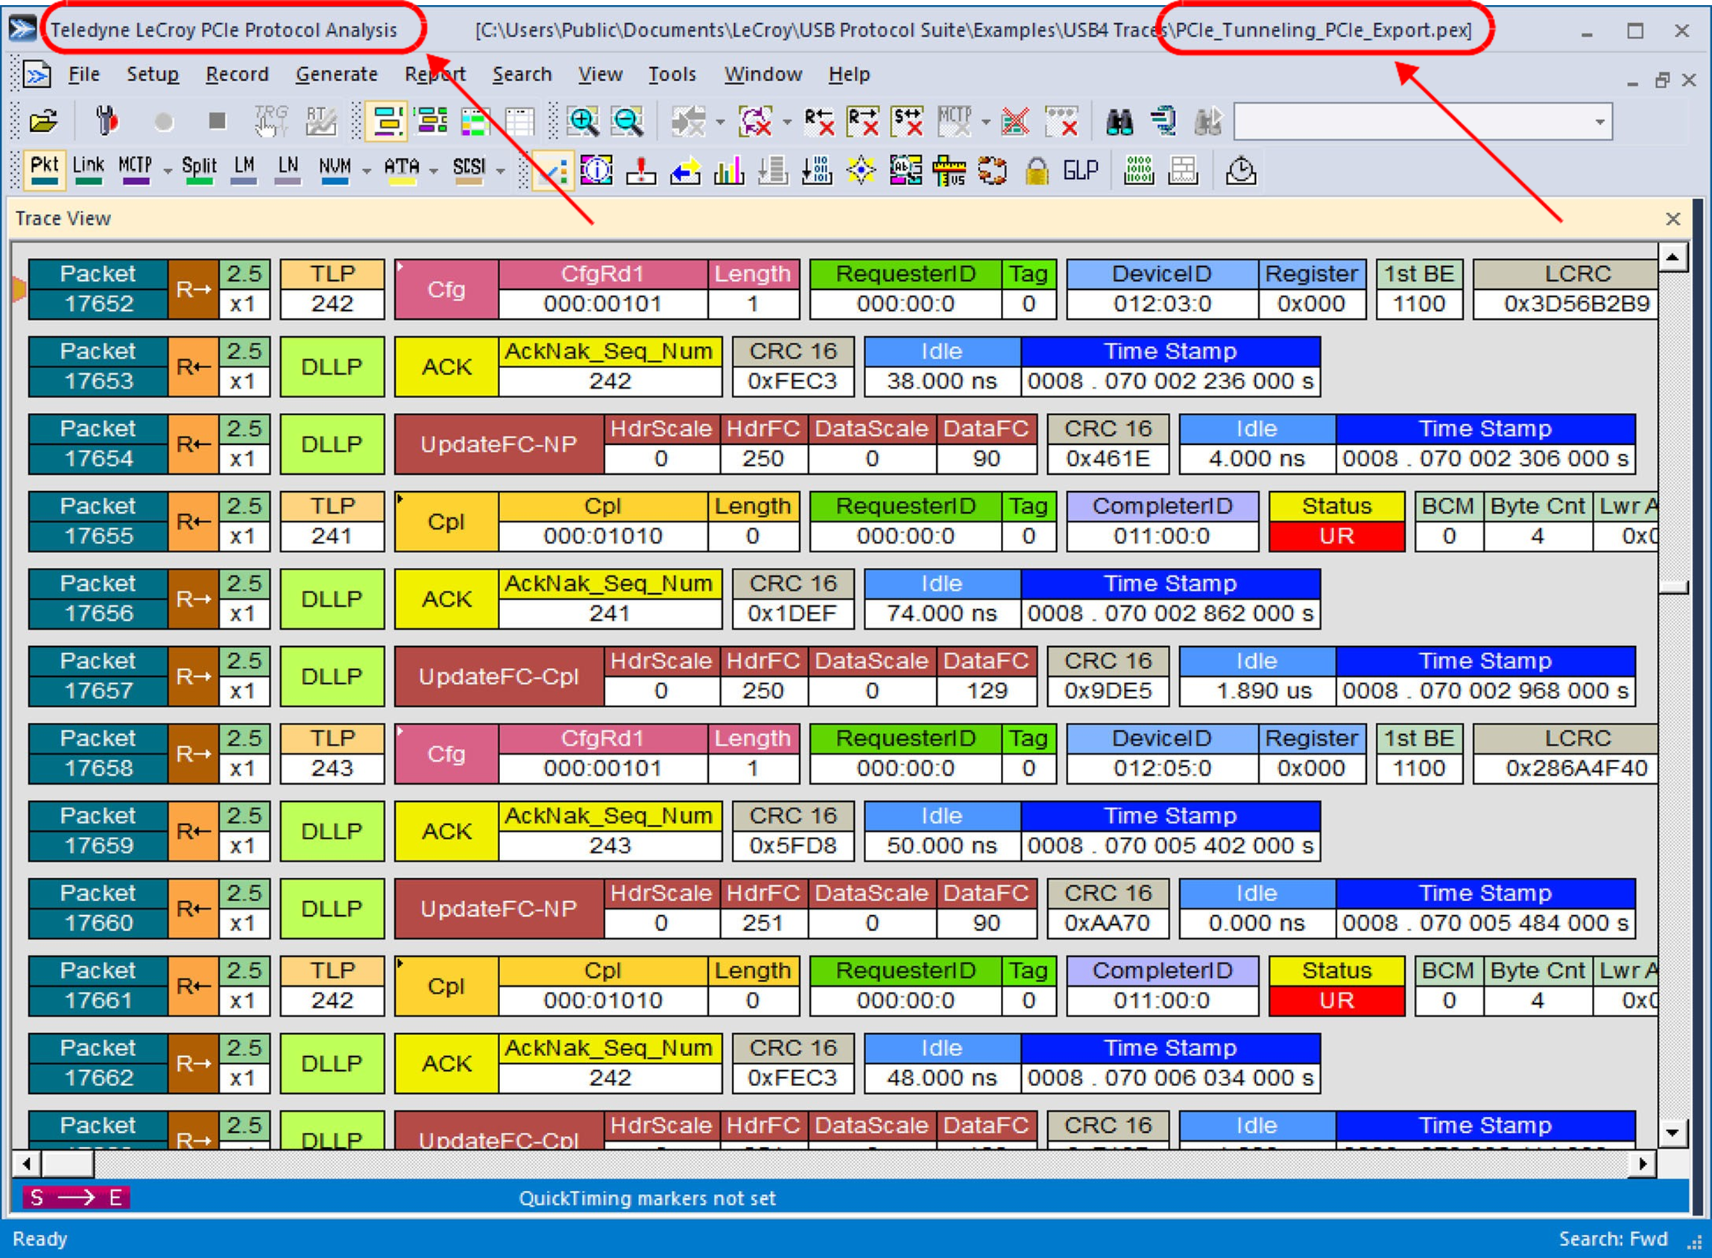This screenshot has height=1258, width=1712.
Task: Click the padlock icon in toolbar
Action: [1036, 171]
